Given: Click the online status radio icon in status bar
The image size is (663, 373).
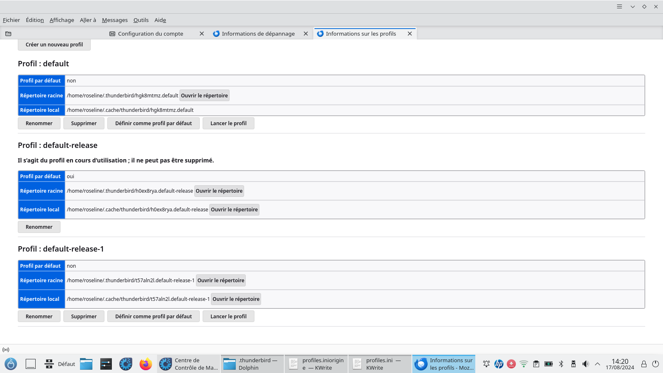Looking at the screenshot, I should 6,350.
